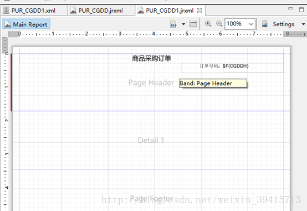Expand the Settings dropdown arrow
This screenshot has height=211, width=307.
point(303,24)
